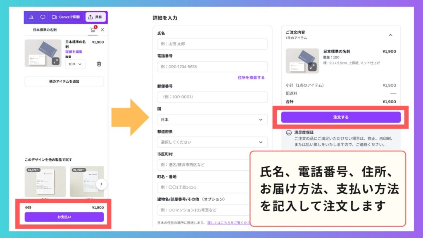This screenshot has width=423, height=238.
Task: Click the 共有 share button
Action: [x=95, y=17]
